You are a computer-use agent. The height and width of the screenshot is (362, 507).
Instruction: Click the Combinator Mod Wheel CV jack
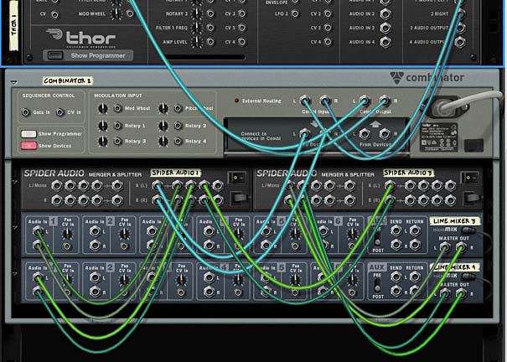[x=117, y=108]
